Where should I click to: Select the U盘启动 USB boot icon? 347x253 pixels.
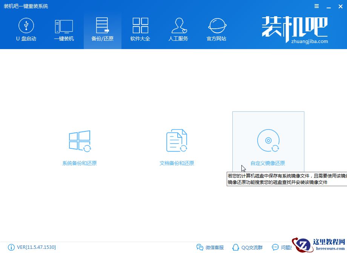click(x=26, y=25)
